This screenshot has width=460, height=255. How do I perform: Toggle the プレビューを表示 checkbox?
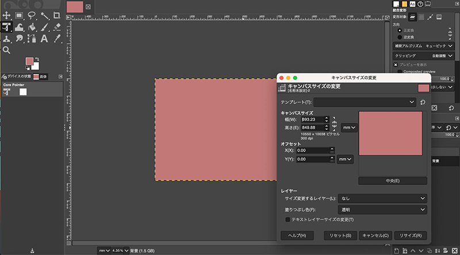(x=396, y=65)
